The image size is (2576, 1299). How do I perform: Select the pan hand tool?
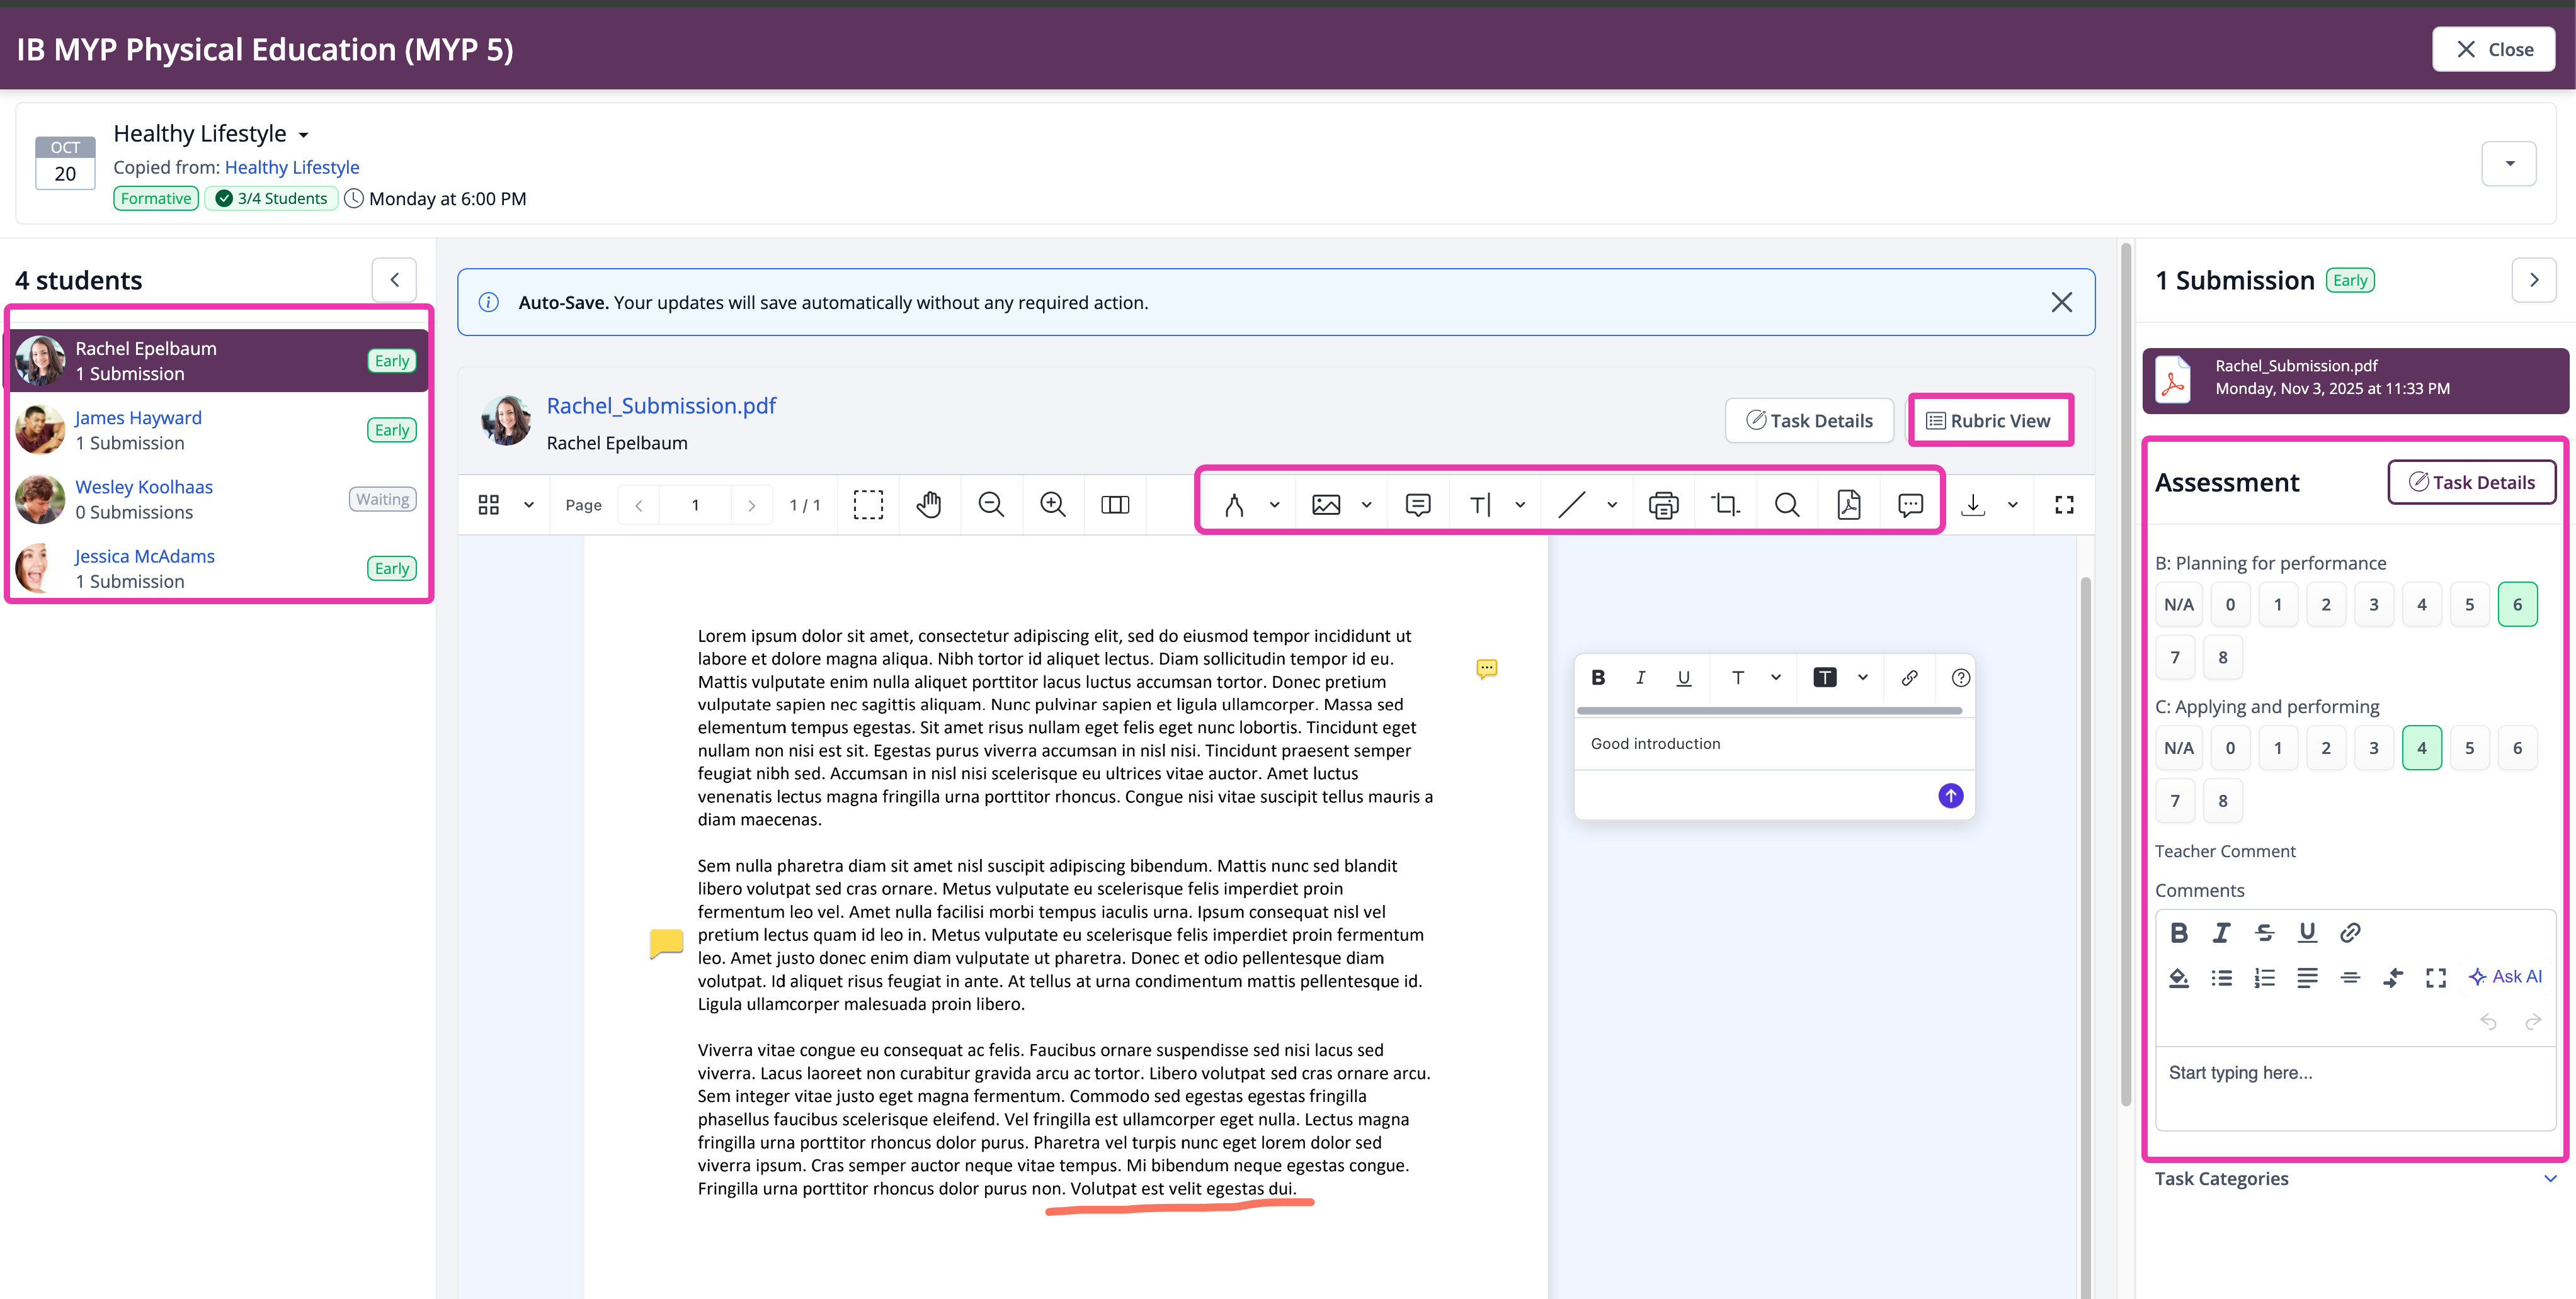(x=929, y=505)
